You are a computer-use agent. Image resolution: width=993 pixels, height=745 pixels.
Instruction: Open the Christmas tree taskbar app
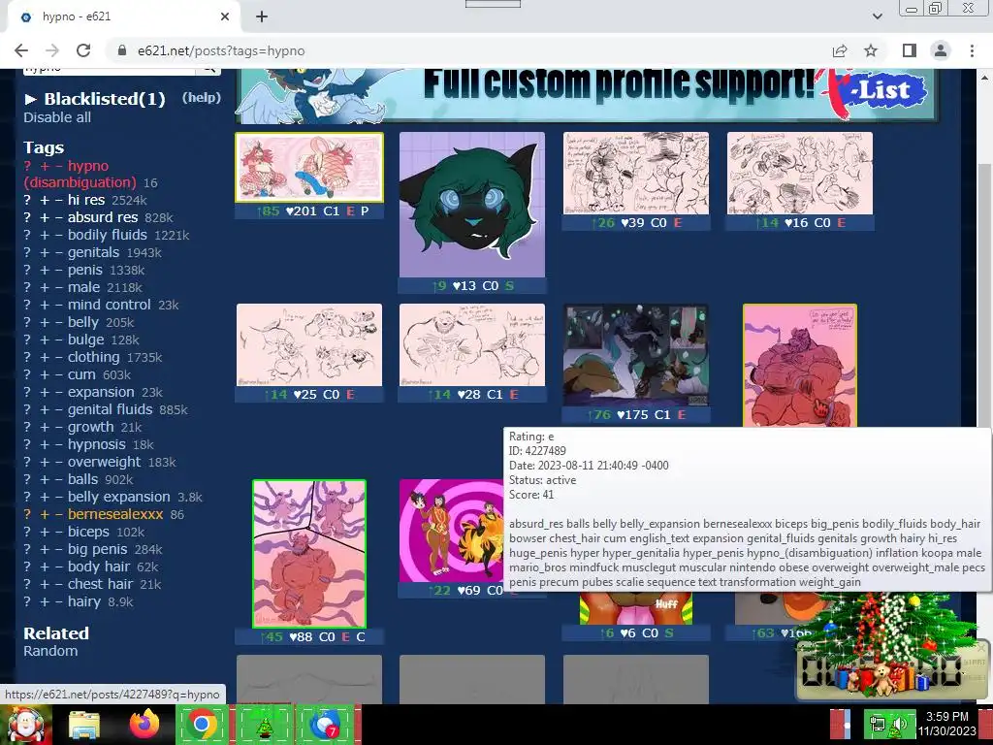264,725
